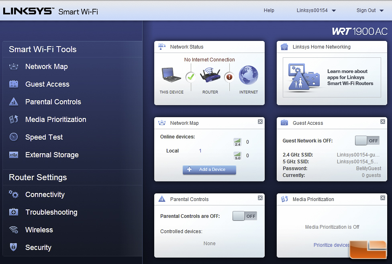Click the Media Prioritization widget header icon

click(x=284, y=199)
